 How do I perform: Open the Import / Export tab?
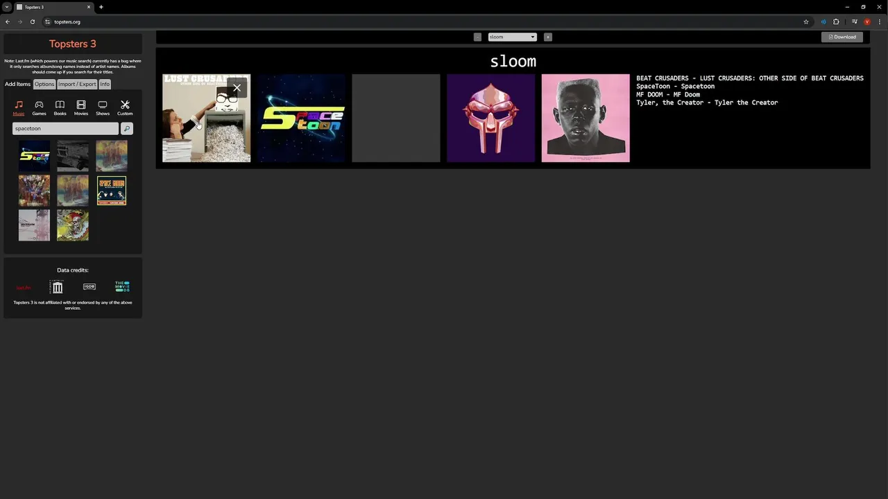pyautogui.click(x=77, y=84)
